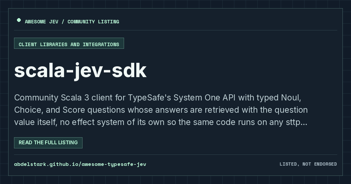Open the AWESOME JEV breadcrumb
The image size is (351, 184).
point(42,22)
